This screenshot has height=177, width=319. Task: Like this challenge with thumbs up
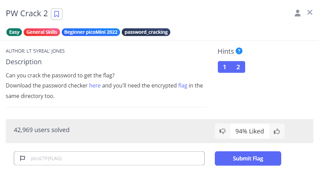point(277,131)
